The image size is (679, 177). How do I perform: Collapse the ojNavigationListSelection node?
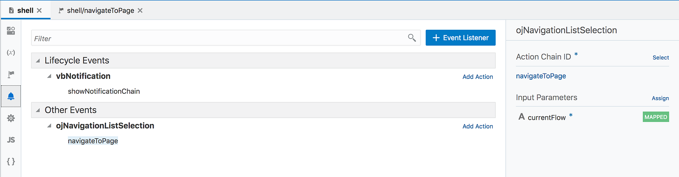tap(49, 126)
